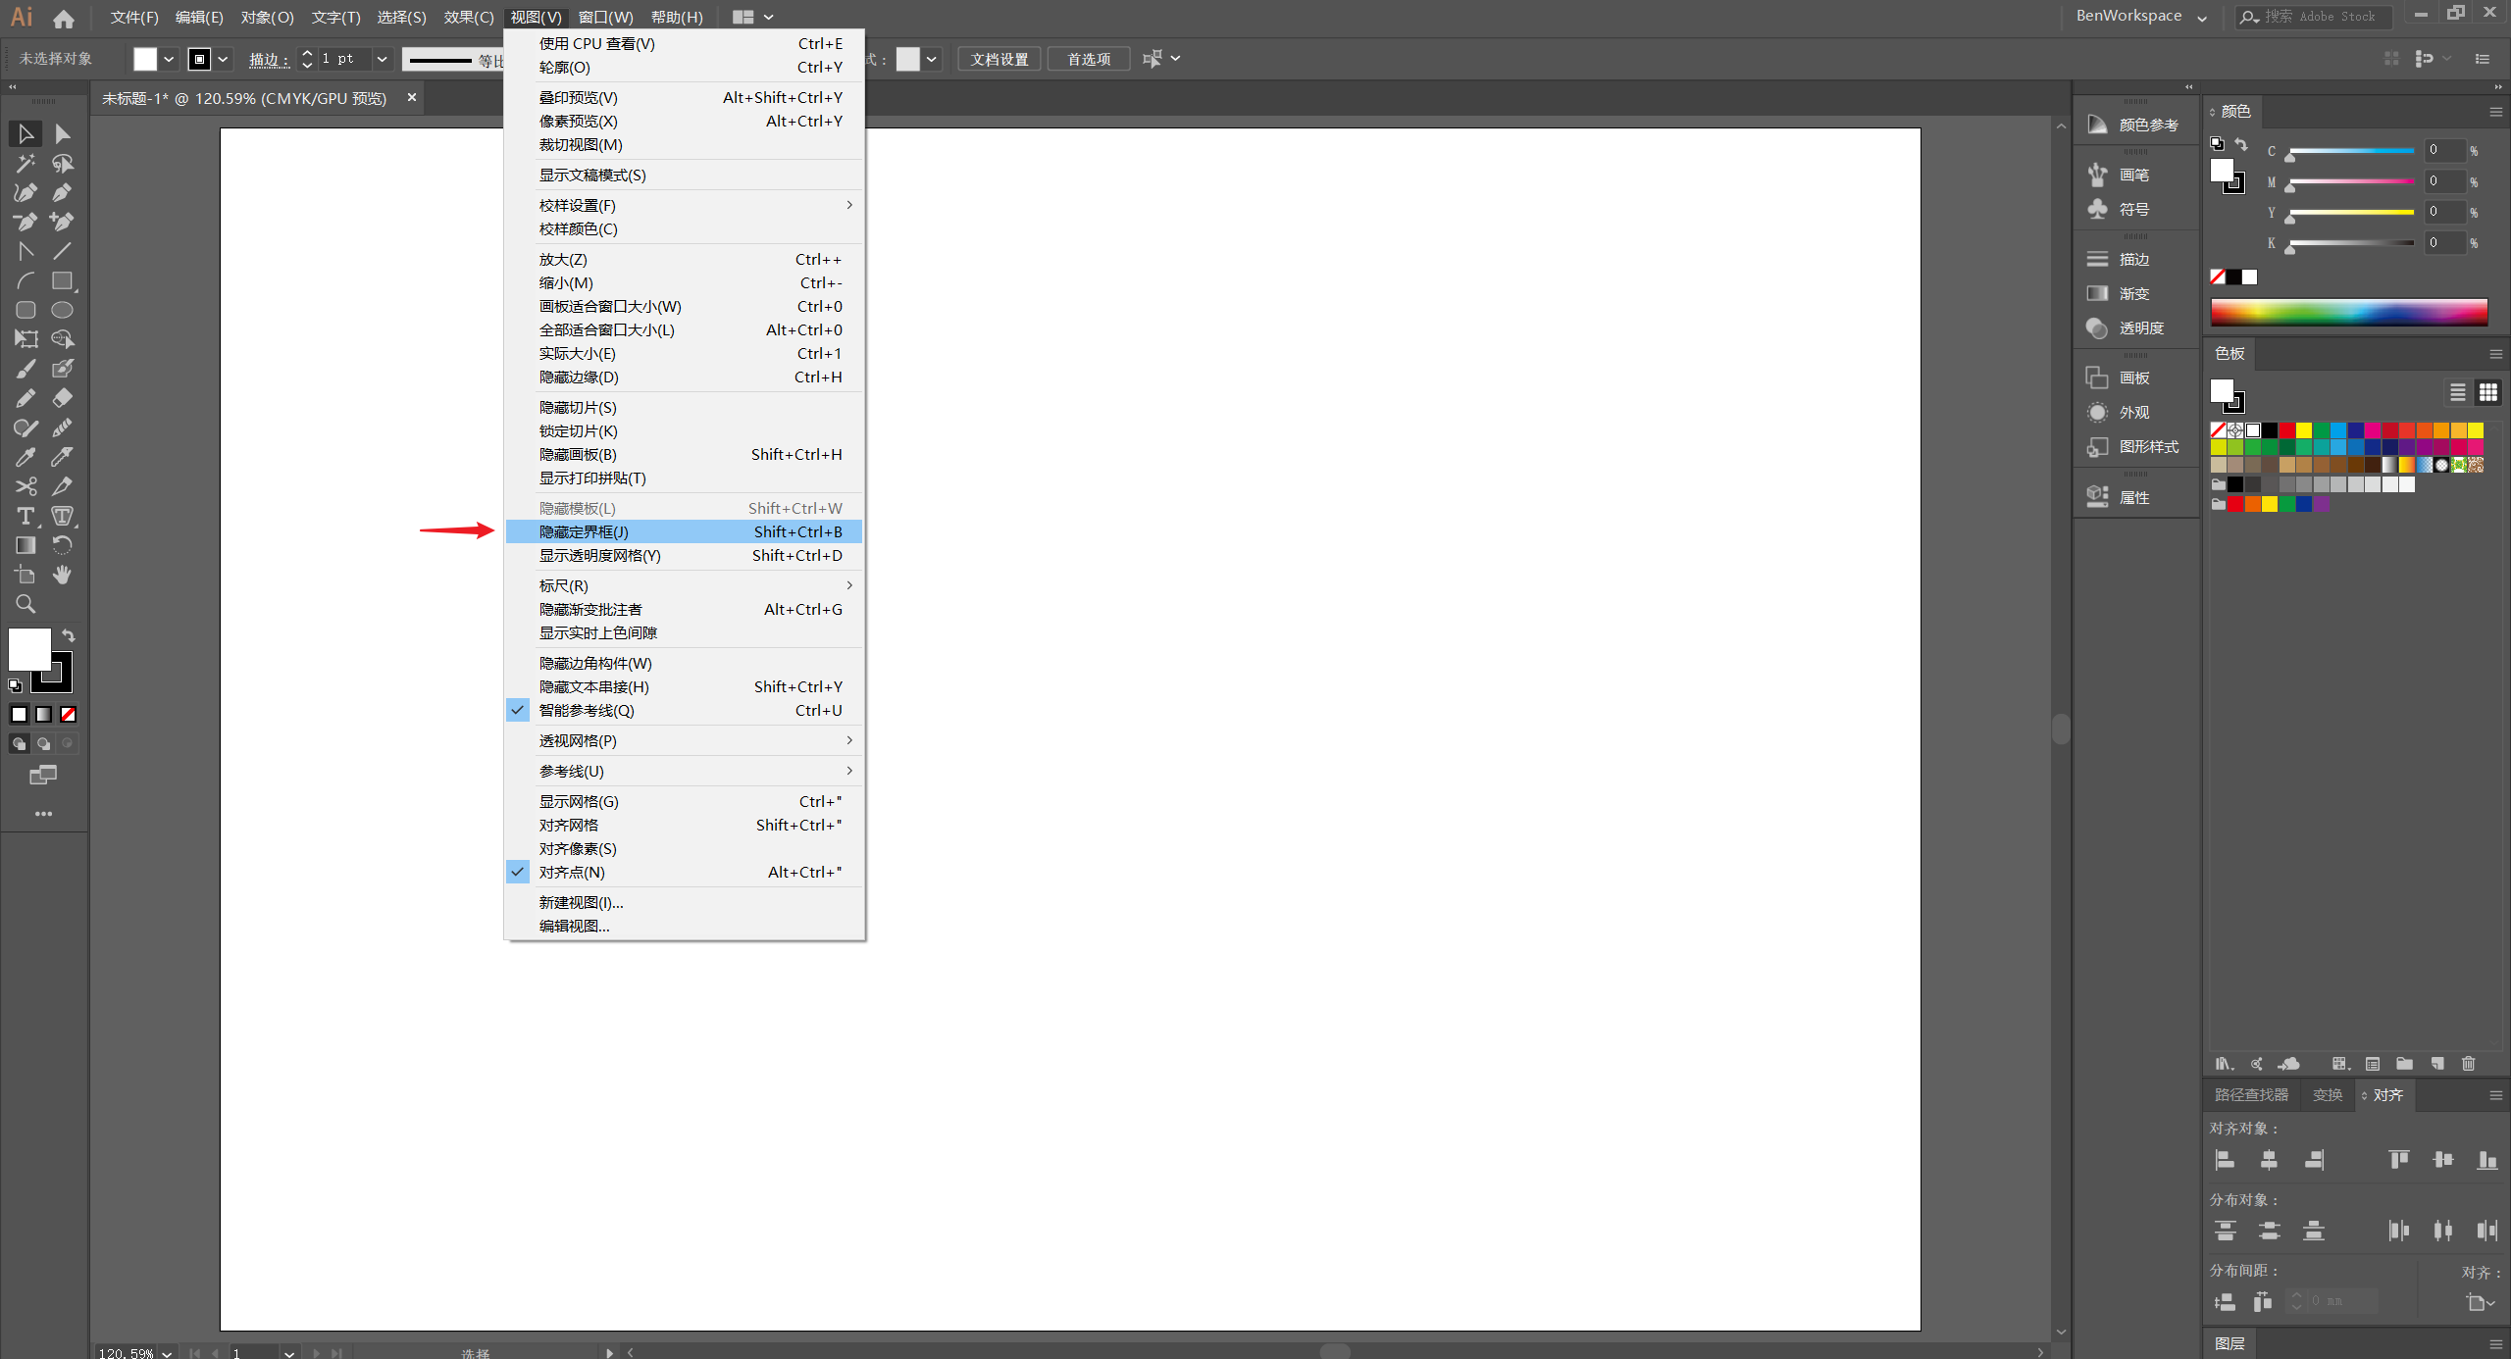Switch swatches panel to list view
2511x1359 pixels.
(x=2457, y=392)
